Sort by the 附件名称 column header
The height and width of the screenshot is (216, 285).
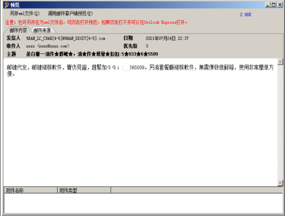(31, 190)
